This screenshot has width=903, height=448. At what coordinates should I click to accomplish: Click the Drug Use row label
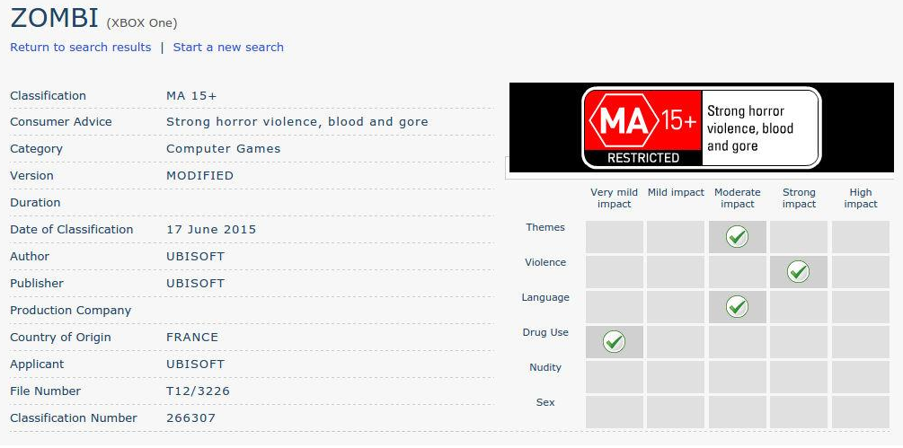545,332
